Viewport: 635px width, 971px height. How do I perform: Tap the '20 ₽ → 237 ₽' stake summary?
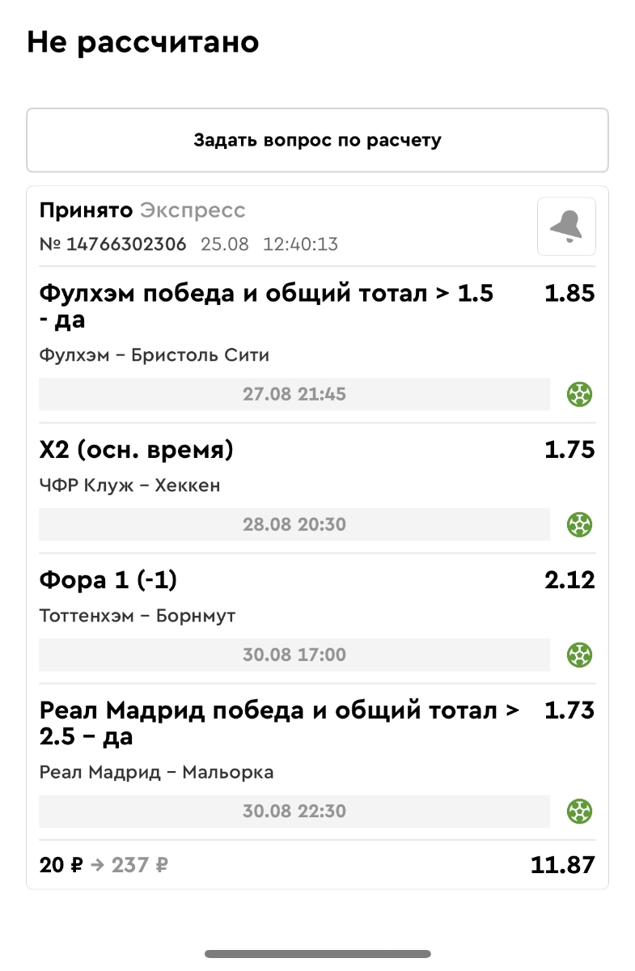104,865
